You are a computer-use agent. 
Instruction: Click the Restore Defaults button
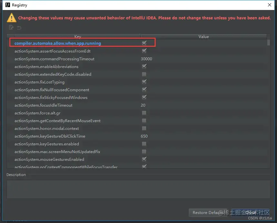pos(208,213)
